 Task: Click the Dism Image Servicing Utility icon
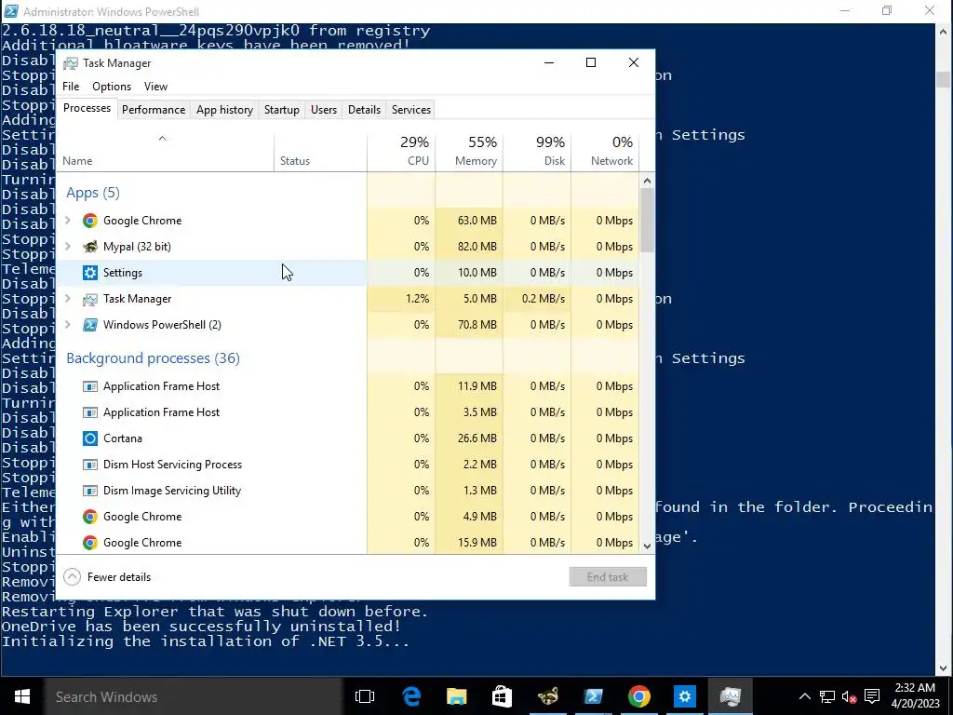pos(90,491)
